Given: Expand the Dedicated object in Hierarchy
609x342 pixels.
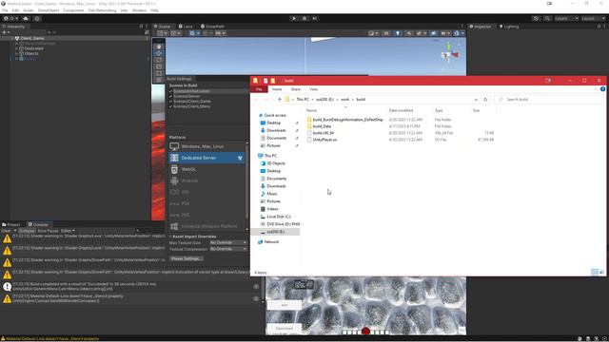Looking at the screenshot, I should [16, 48].
